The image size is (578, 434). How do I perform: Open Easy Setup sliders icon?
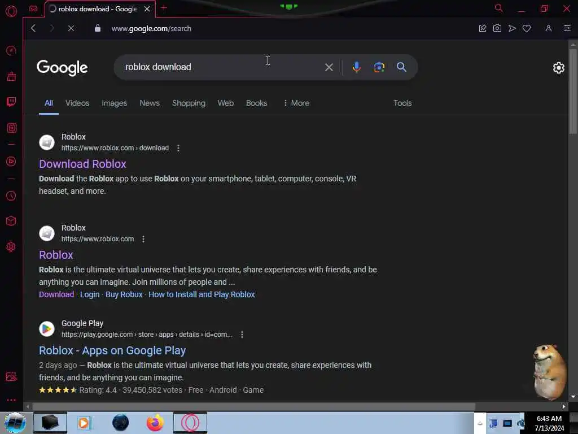click(567, 28)
